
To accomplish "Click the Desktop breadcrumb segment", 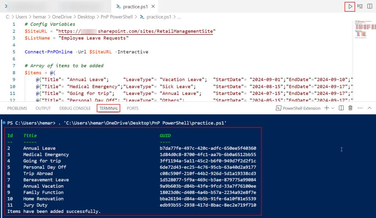I will [x=86, y=17].
